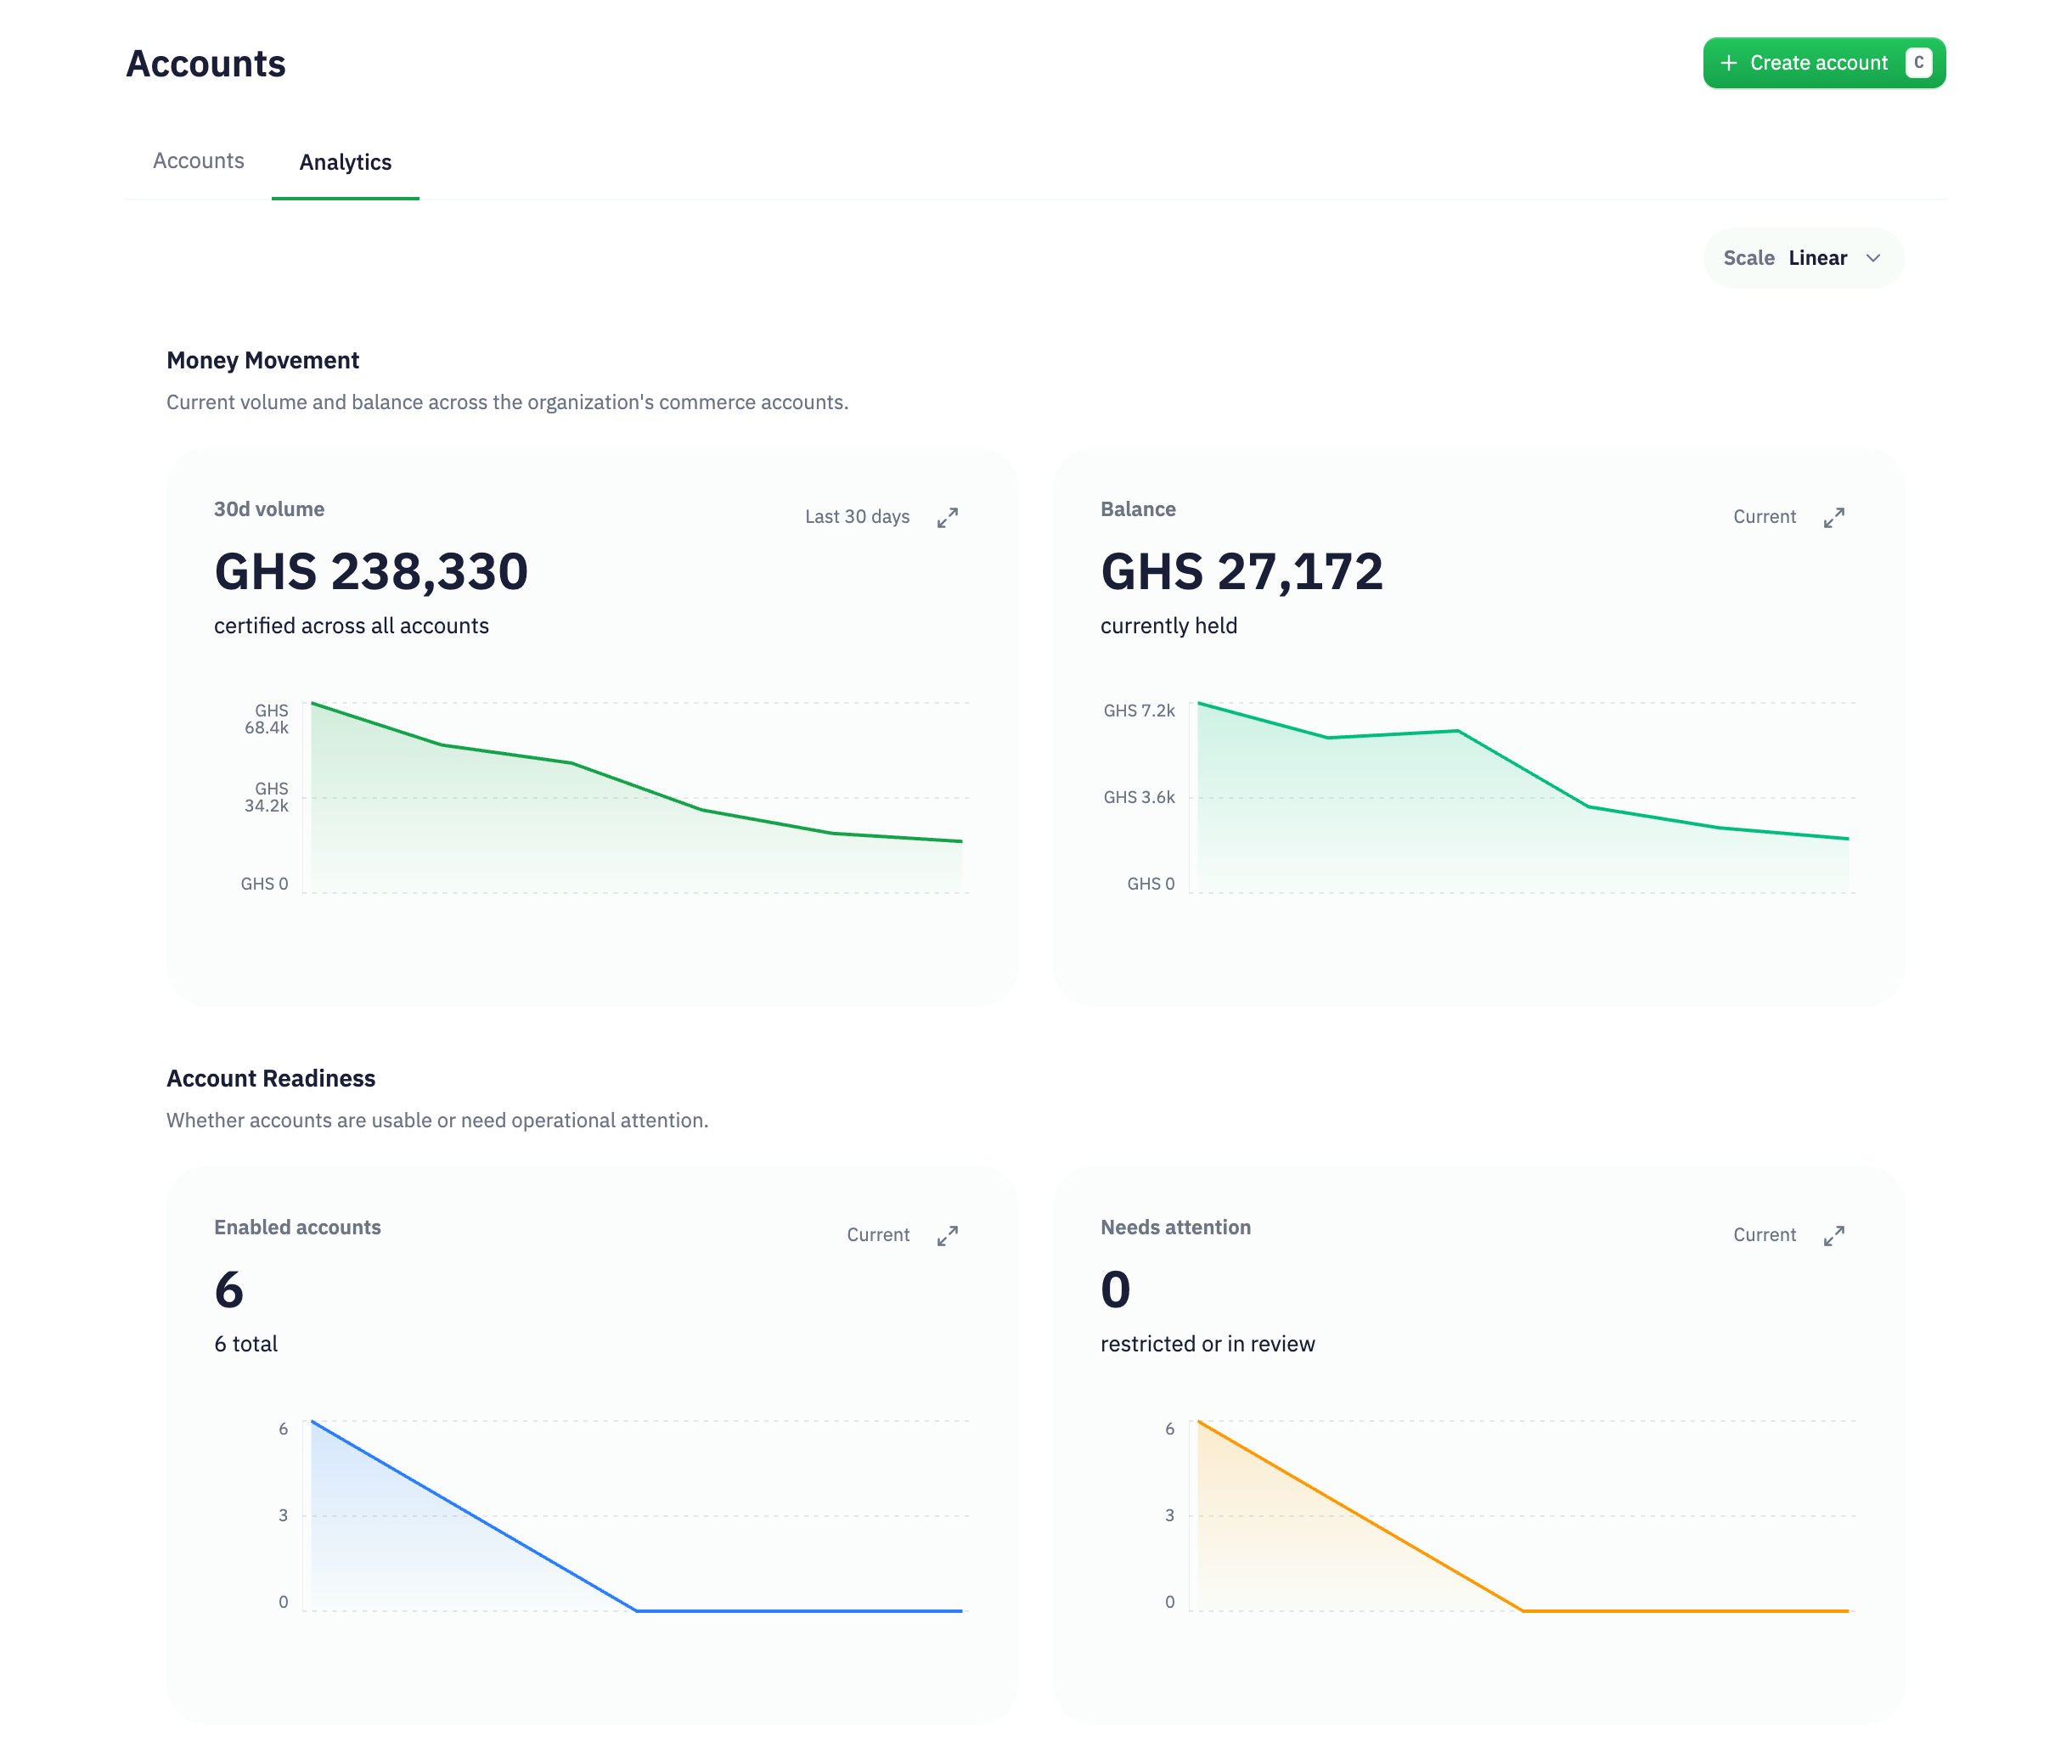Click the 30d volume card title

click(x=269, y=508)
